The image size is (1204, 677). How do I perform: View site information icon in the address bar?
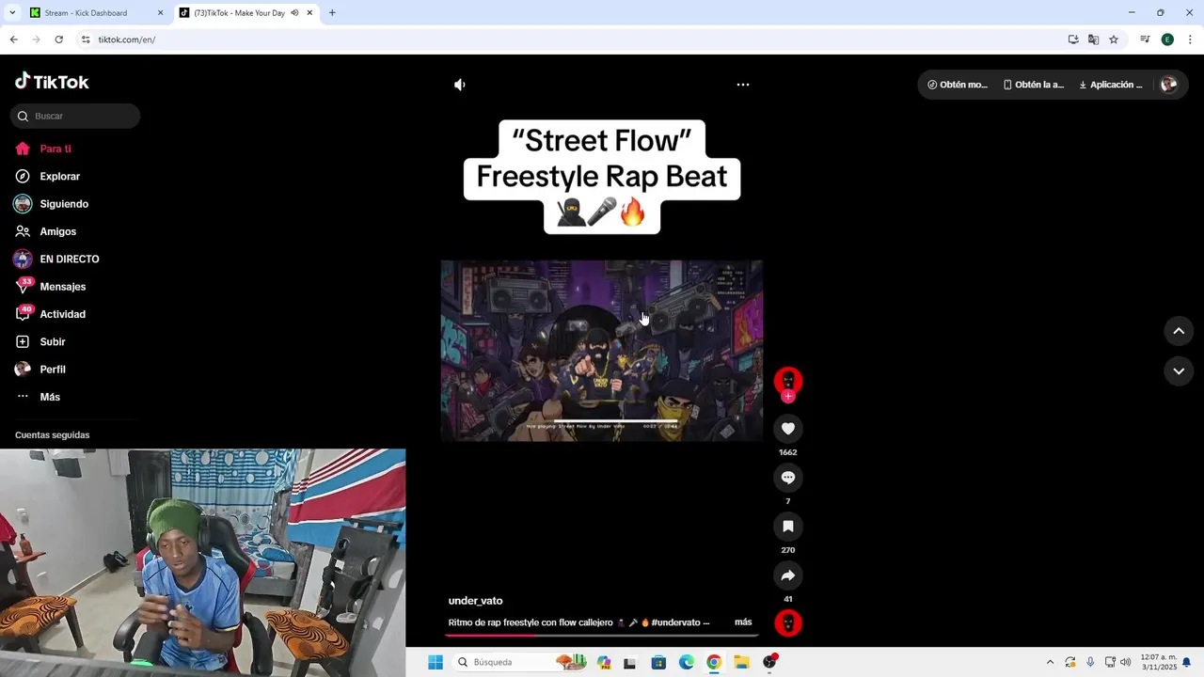coord(85,39)
